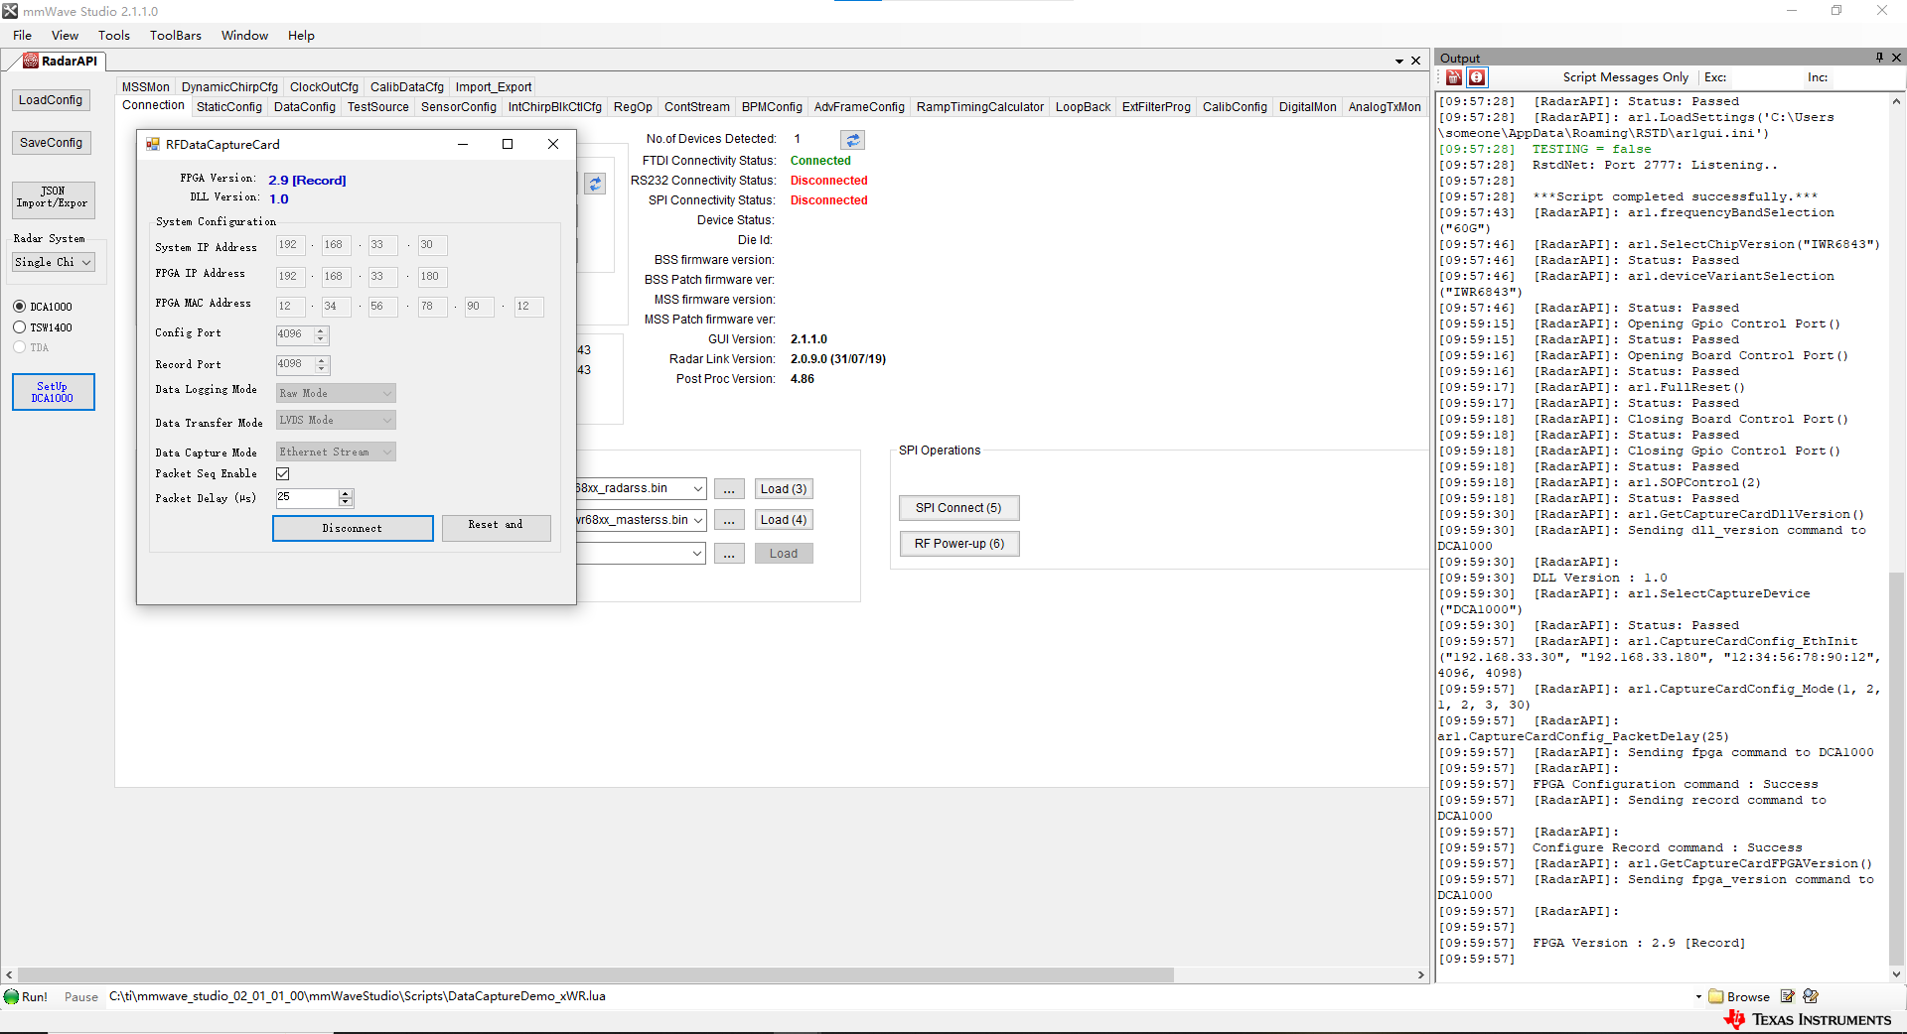Increment the Record Port spinner

[321, 361]
